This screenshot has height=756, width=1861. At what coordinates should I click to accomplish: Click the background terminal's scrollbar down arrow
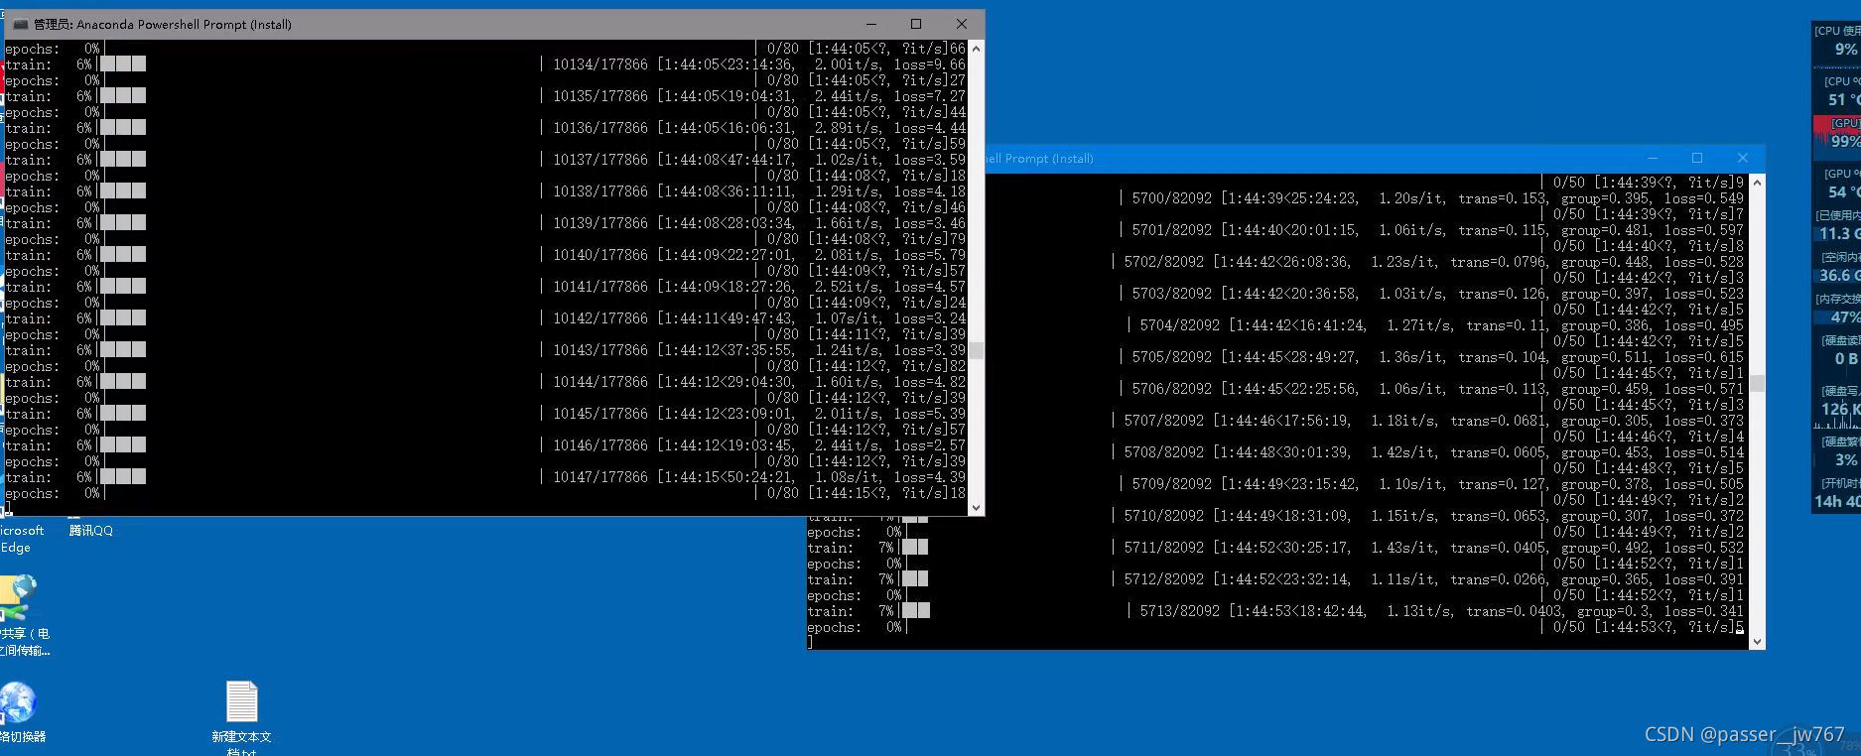[1758, 642]
